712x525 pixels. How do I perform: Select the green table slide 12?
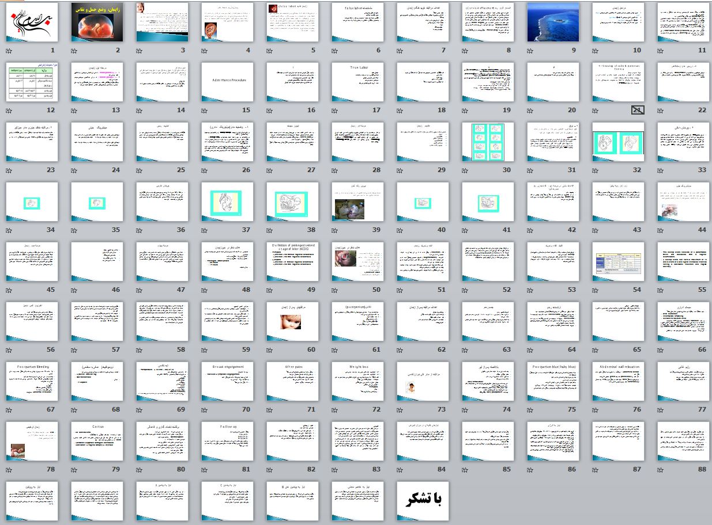pos(32,82)
